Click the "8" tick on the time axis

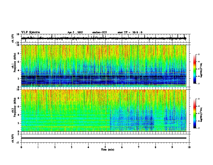(x=155, y=147)
